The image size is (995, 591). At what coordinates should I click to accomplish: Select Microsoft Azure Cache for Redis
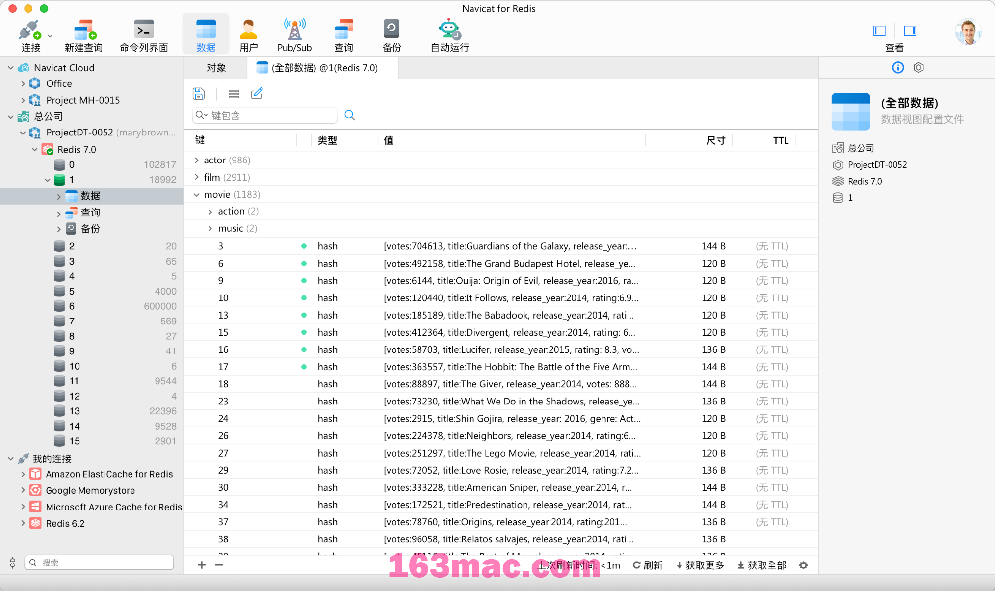pos(114,507)
